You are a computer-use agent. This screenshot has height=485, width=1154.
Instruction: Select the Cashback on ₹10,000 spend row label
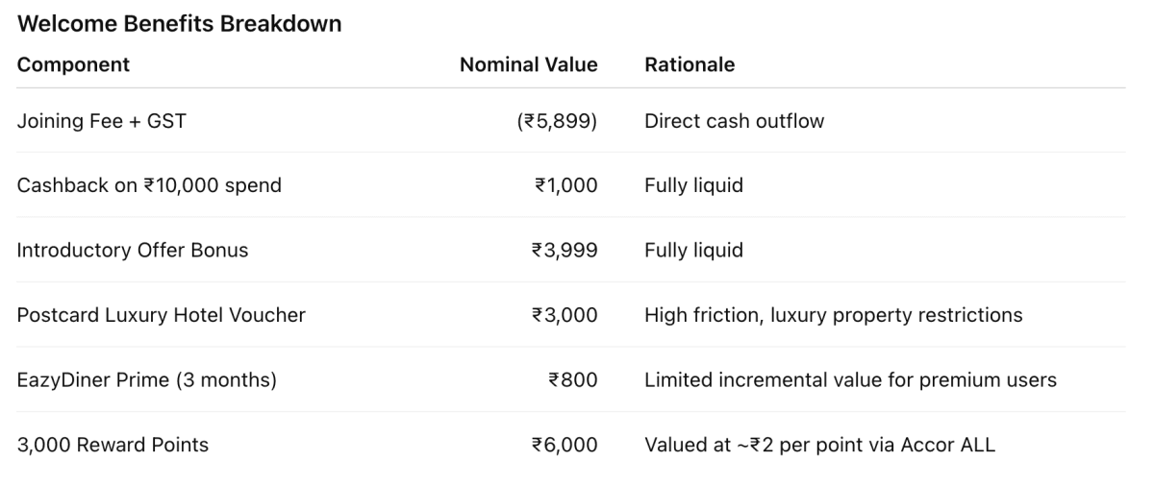click(149, 185)
